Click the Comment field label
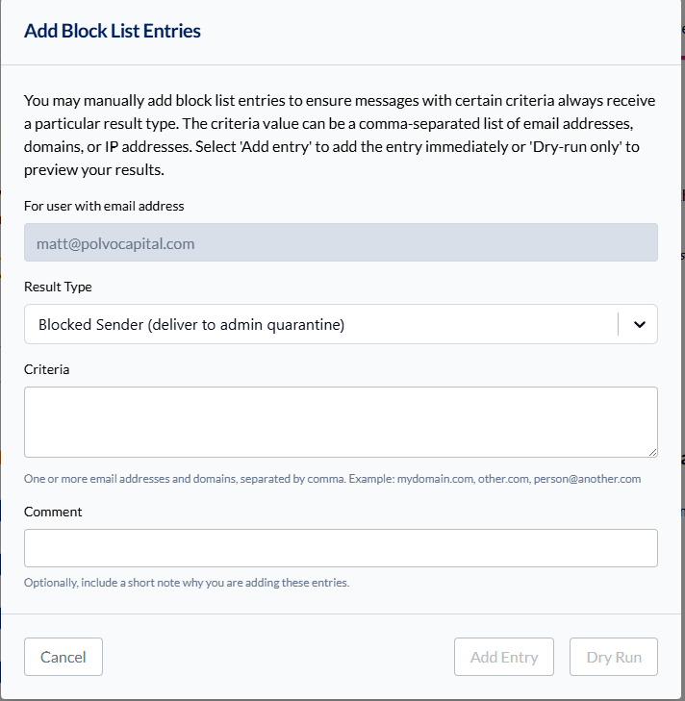 (x=53, y=512)
